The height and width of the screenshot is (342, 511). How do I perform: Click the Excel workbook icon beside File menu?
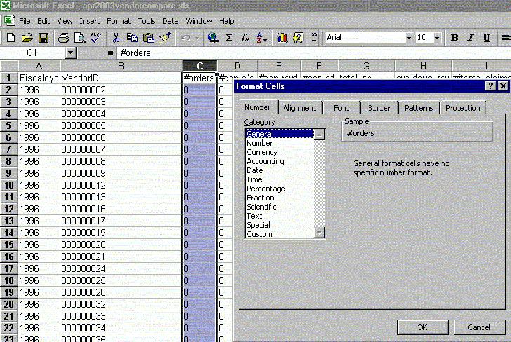[9, 21]
